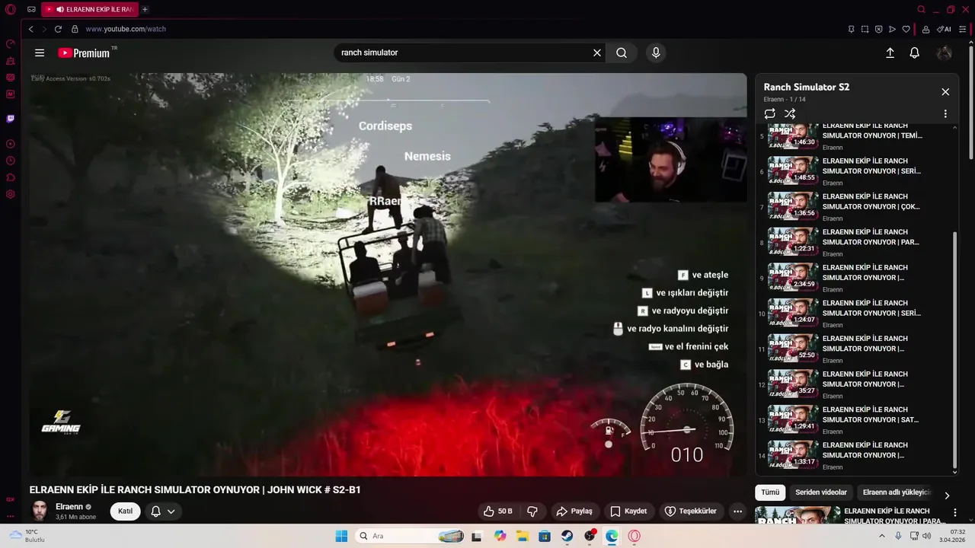Open the YouTube create upload icon
Screen dimensions: 975x548
(890, 53)
